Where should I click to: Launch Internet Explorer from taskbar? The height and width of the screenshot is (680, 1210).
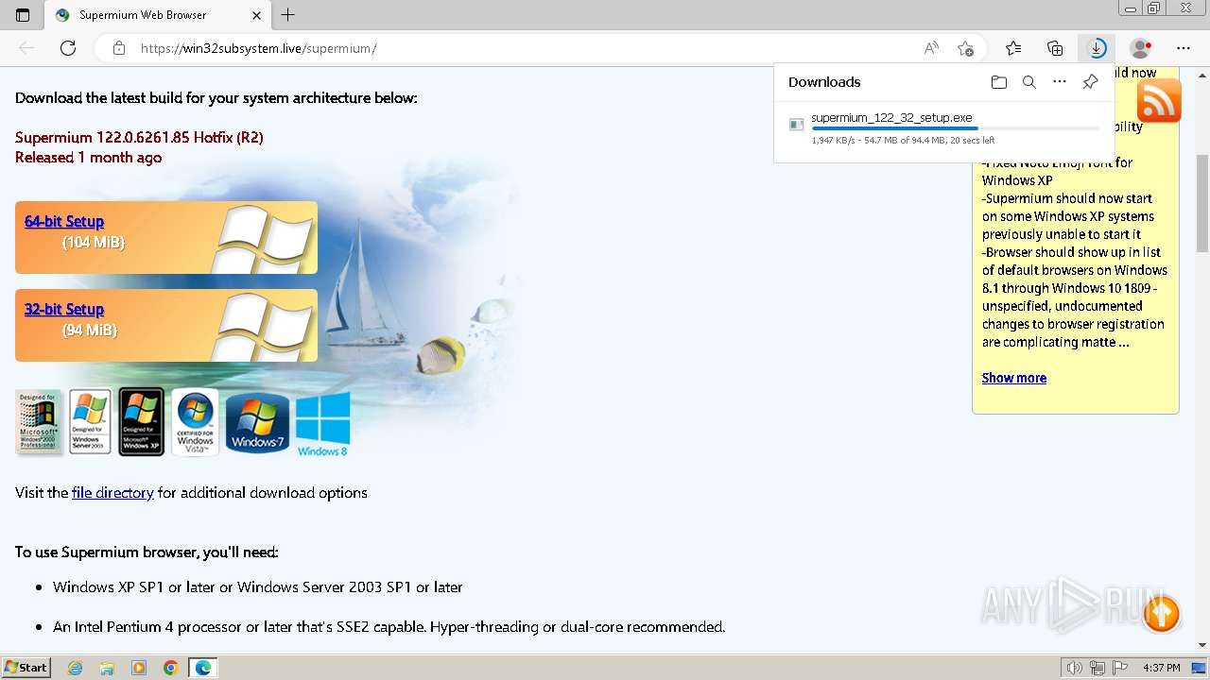[x=75, y=668]
